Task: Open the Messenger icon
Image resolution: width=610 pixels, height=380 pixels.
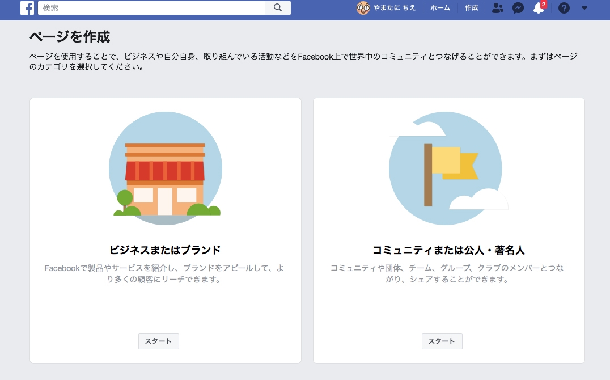Action: point(518,8)
